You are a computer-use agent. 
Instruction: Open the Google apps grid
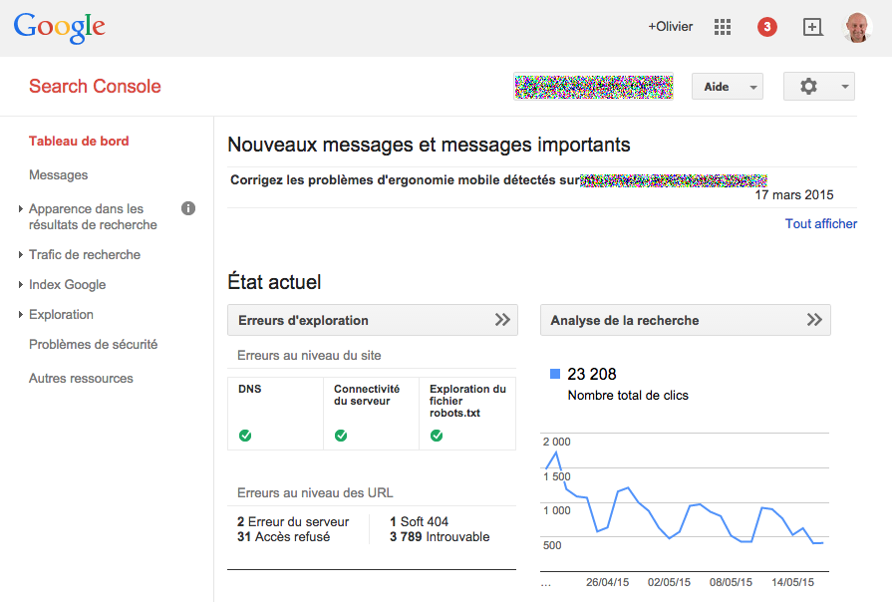pyautogui.click(x=722, y=27)
